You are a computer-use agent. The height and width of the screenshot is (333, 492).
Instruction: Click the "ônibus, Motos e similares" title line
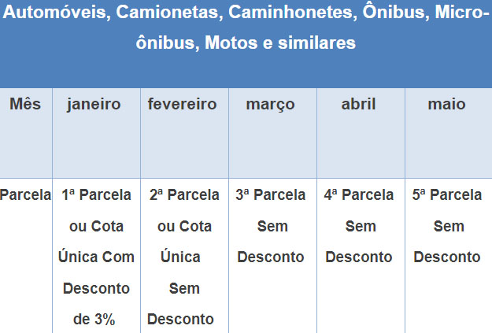pos(246,43)
